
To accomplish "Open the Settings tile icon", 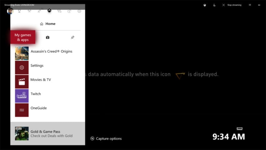I will (22, 68).
